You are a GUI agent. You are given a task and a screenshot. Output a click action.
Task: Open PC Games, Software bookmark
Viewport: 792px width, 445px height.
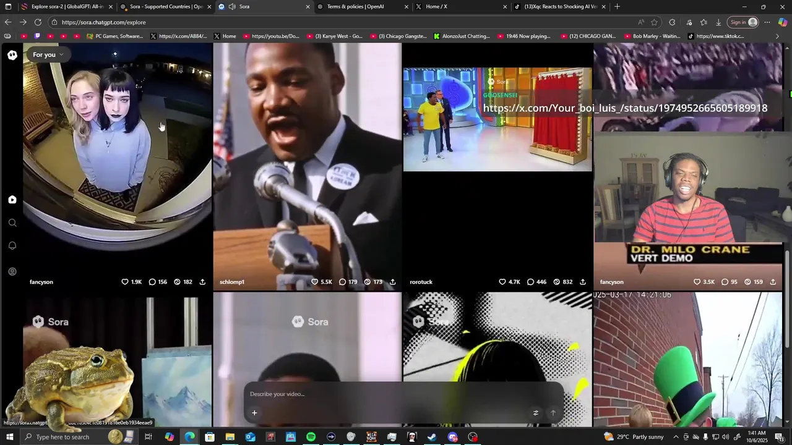click(115, 36)
